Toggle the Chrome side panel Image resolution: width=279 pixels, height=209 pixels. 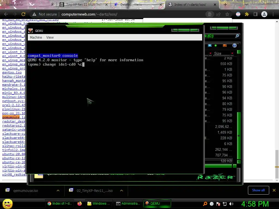click(256, 14)
